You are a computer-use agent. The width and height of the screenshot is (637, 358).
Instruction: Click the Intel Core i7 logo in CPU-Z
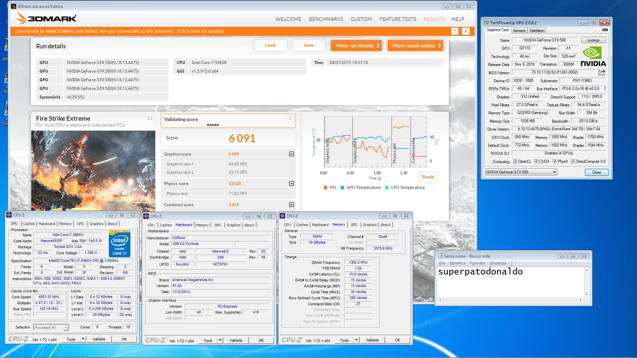click(x=119, y=244)
